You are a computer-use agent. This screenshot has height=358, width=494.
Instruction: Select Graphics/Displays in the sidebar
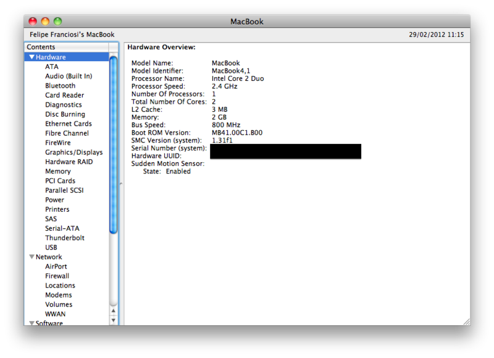pos(73,152)
